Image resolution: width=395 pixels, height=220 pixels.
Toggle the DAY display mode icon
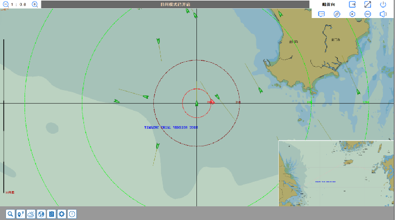click(368, 14)
